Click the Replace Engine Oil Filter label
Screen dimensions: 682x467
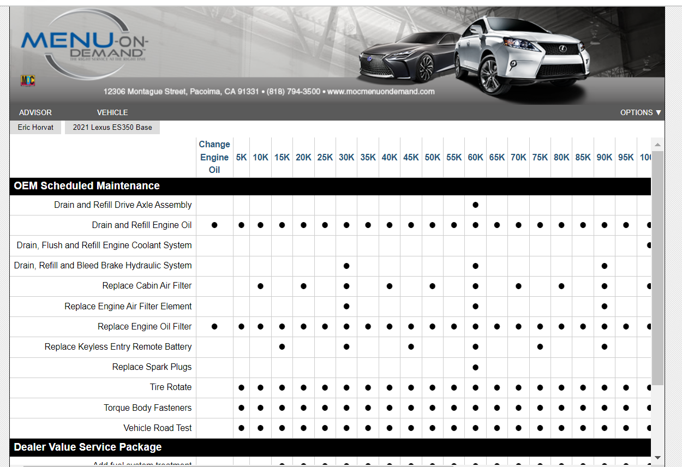145,327
